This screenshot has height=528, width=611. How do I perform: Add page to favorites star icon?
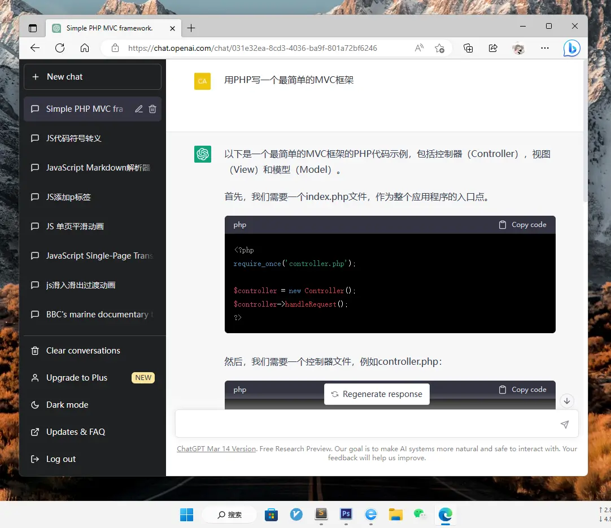tap(439, 49)
